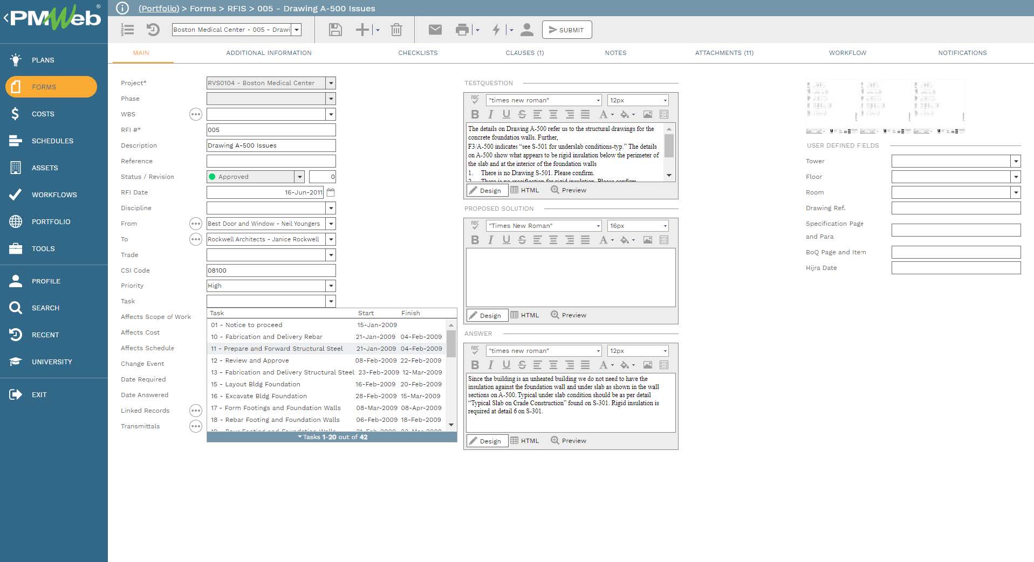Open highlight color picker in Proposed Solution editor
The width and height of the screenshot is (1034, 562).
pos(627,240)
